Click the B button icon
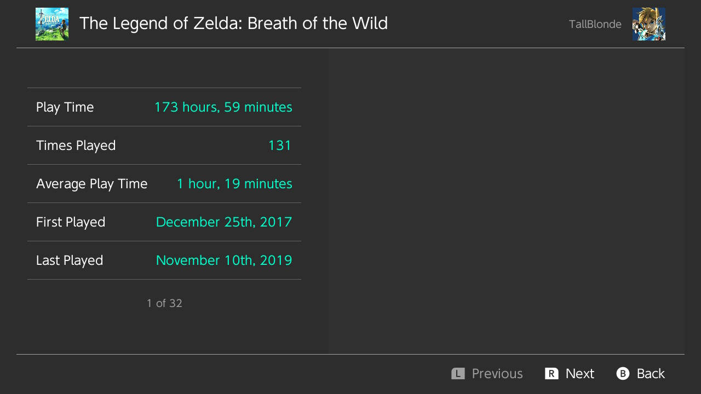701x394 pixels. [x=623, y=374]
